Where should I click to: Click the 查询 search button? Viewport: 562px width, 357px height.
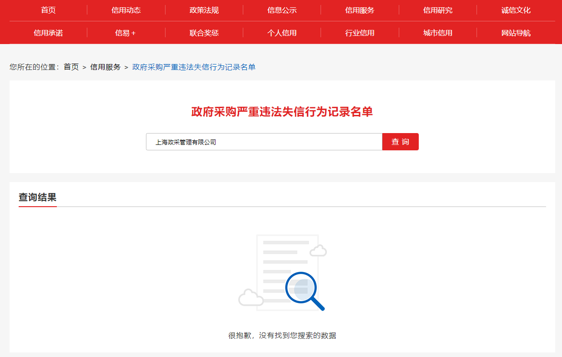click(400, 142)
